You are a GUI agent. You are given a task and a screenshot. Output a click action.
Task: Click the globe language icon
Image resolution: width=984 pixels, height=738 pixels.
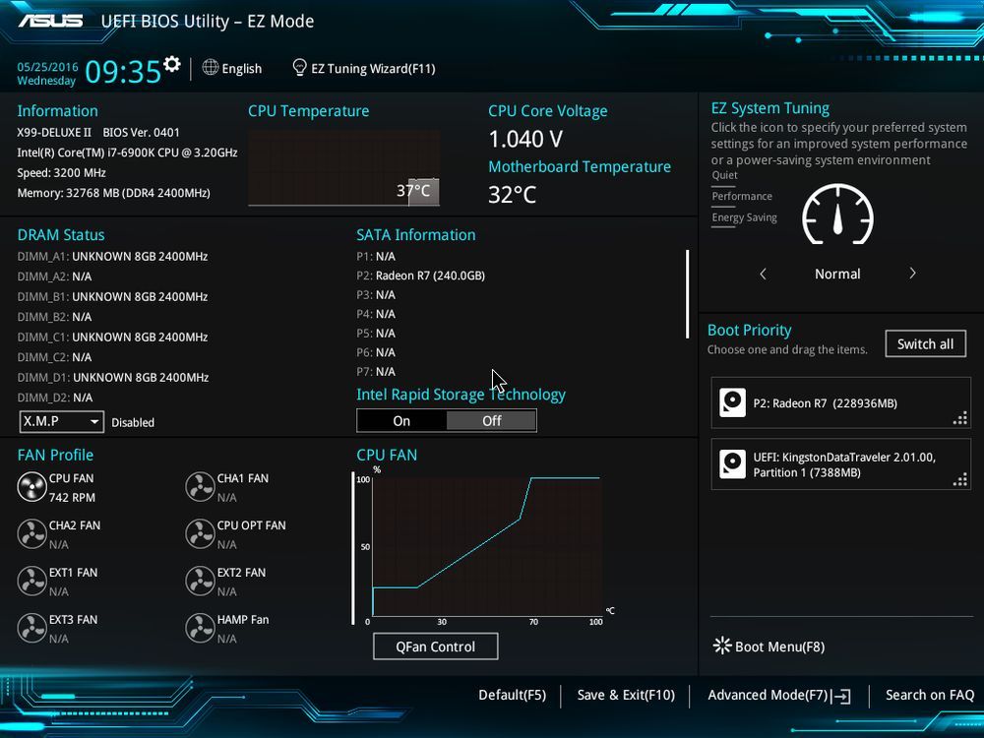click(x=211, y=67)
